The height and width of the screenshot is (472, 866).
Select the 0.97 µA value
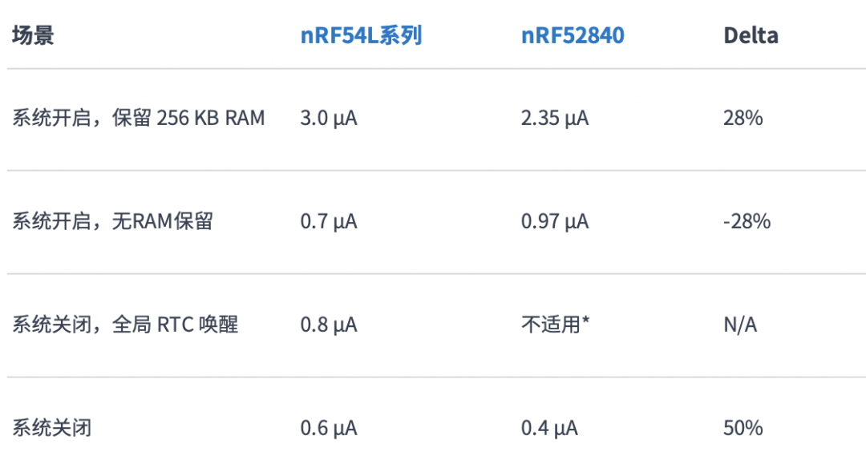coord(555,221)
